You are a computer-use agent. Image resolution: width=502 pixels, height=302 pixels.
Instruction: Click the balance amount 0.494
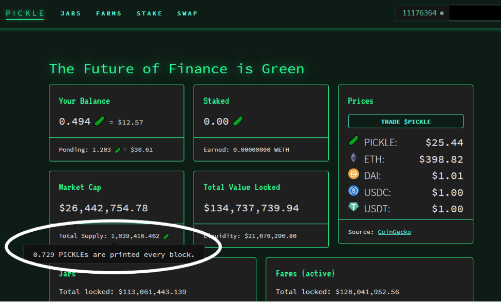[x=75, y=122]
